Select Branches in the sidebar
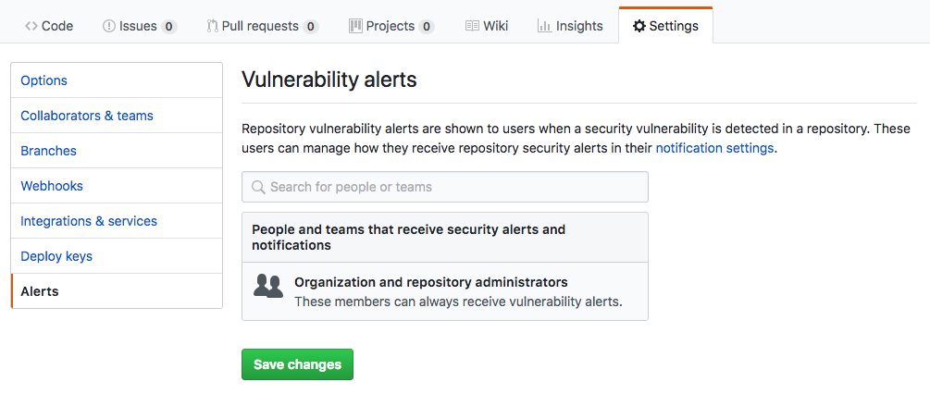The image size is (930, 394). (x=117, y=151)
